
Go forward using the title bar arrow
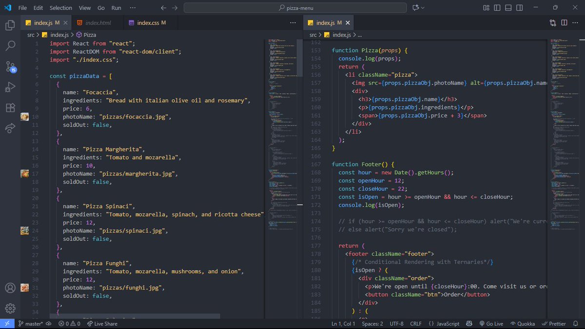tap(175, 8)
